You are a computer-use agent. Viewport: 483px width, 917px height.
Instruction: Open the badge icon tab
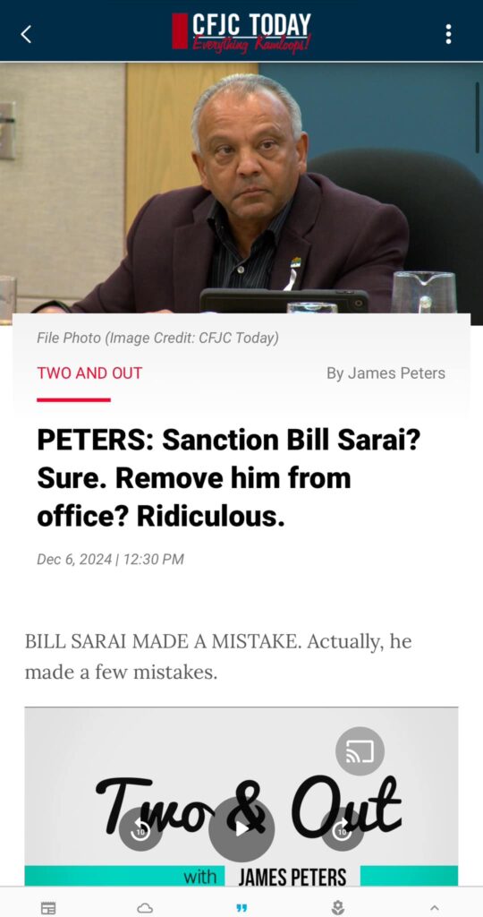pos(337,908)
